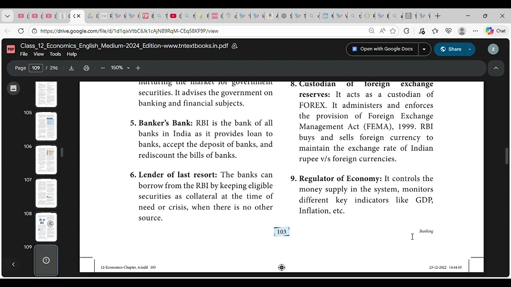Screen dimensions: 511x287
Task: Click the 'Regulator of Economy:' heading
Action: pyautogui.click(x=341, y=179)
